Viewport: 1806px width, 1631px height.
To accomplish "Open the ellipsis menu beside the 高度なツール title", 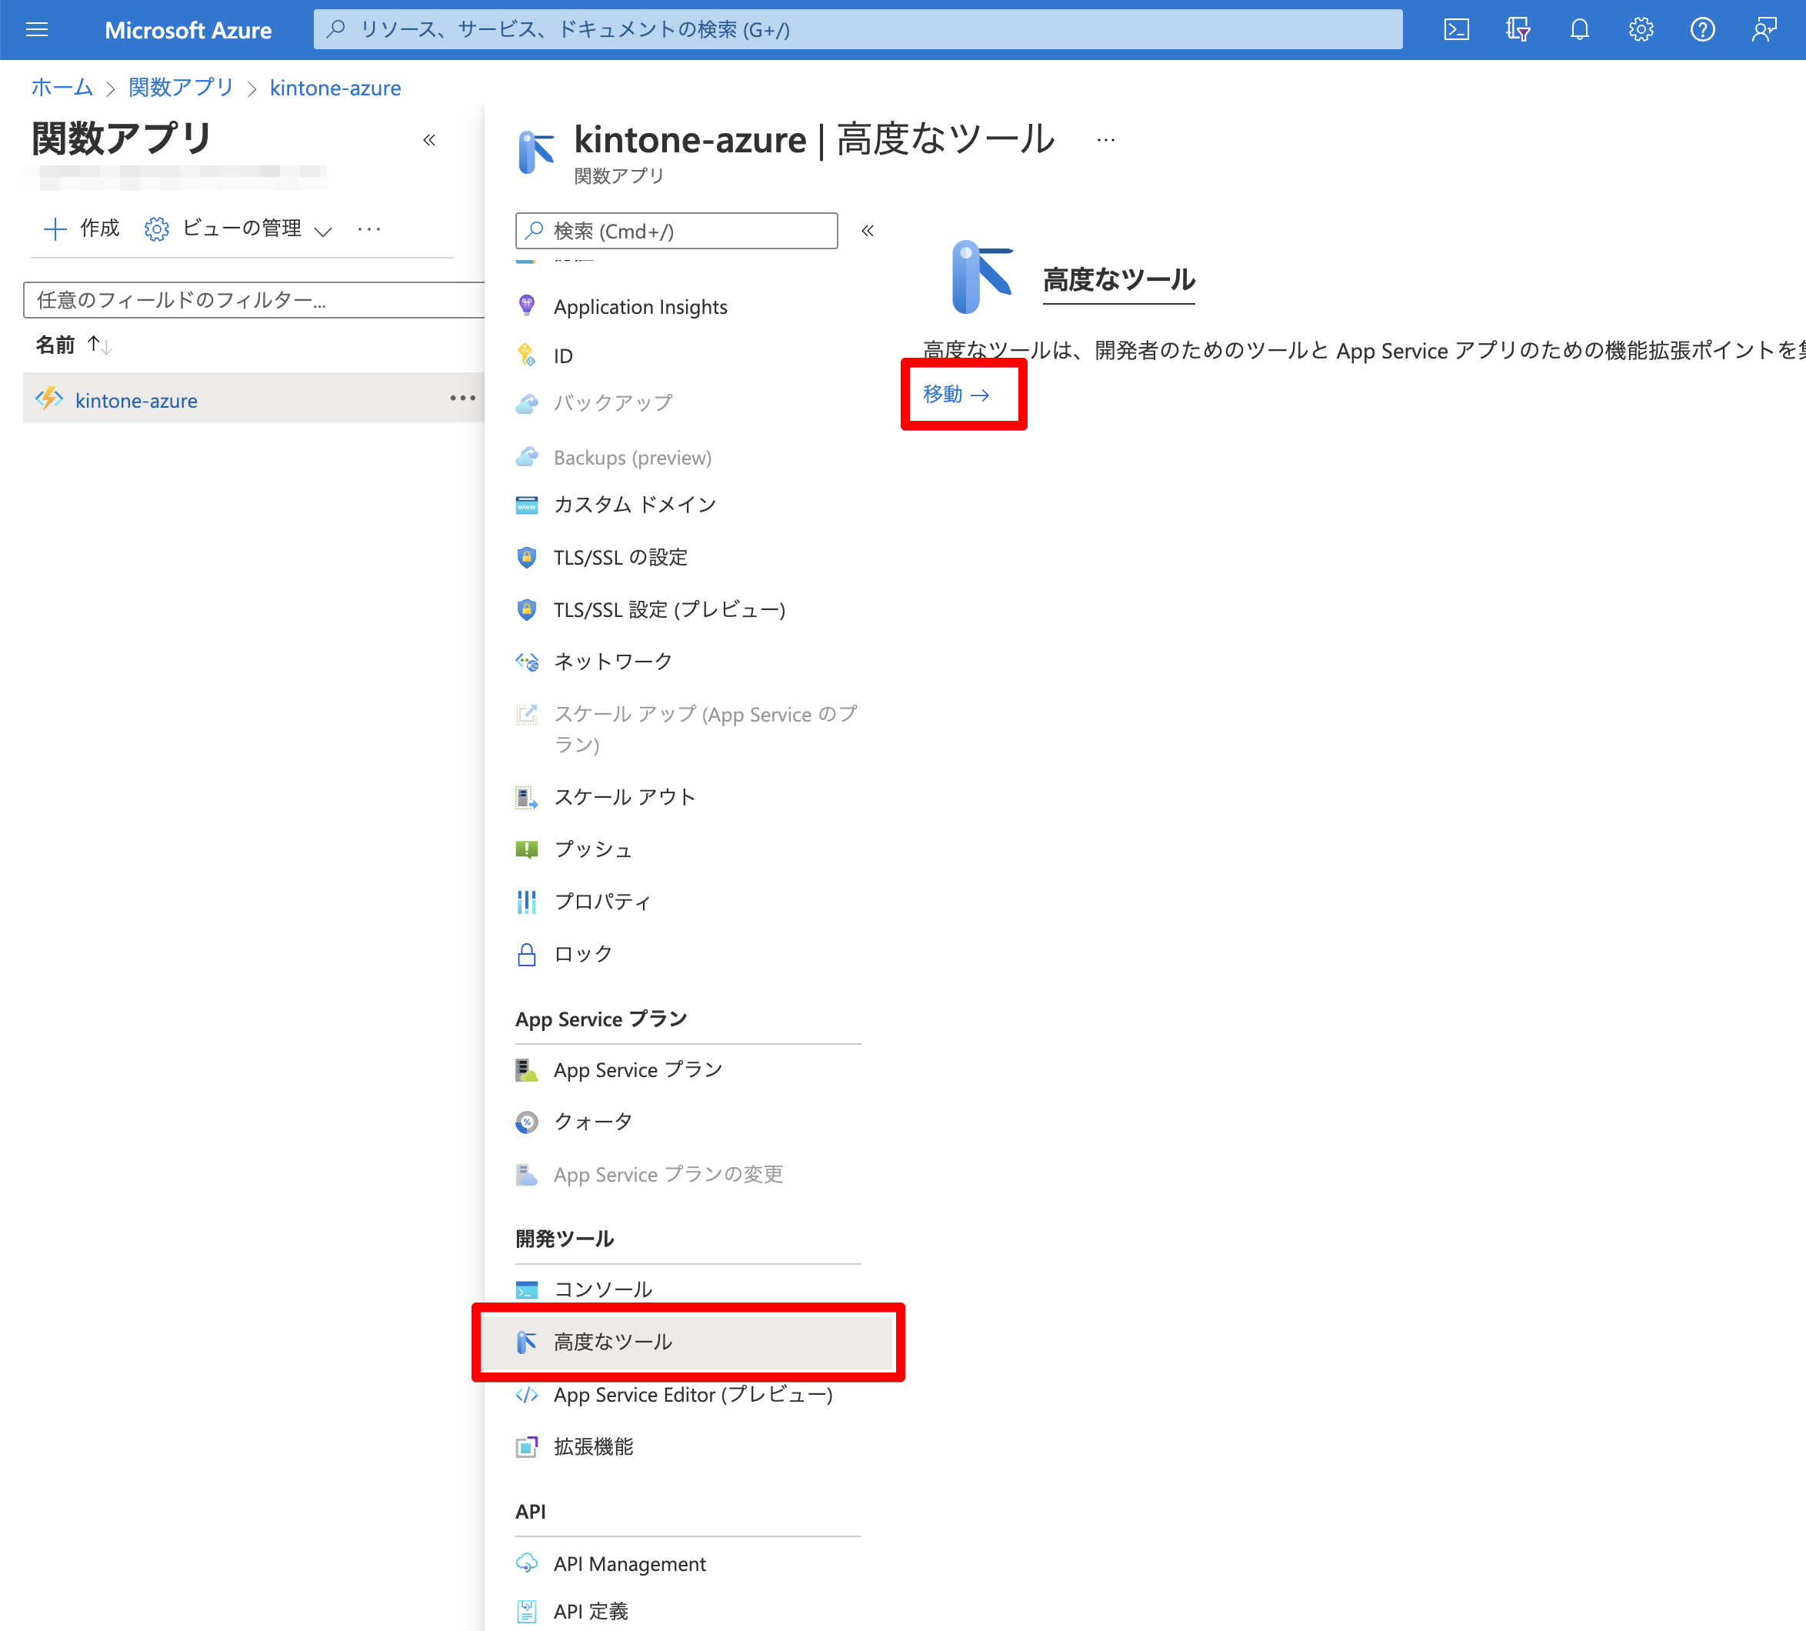I will (1106, 140).
